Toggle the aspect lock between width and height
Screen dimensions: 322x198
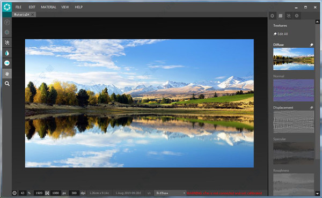pos(47,193)
